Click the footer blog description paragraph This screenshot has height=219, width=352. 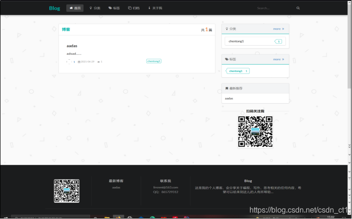tap(248, 190)
